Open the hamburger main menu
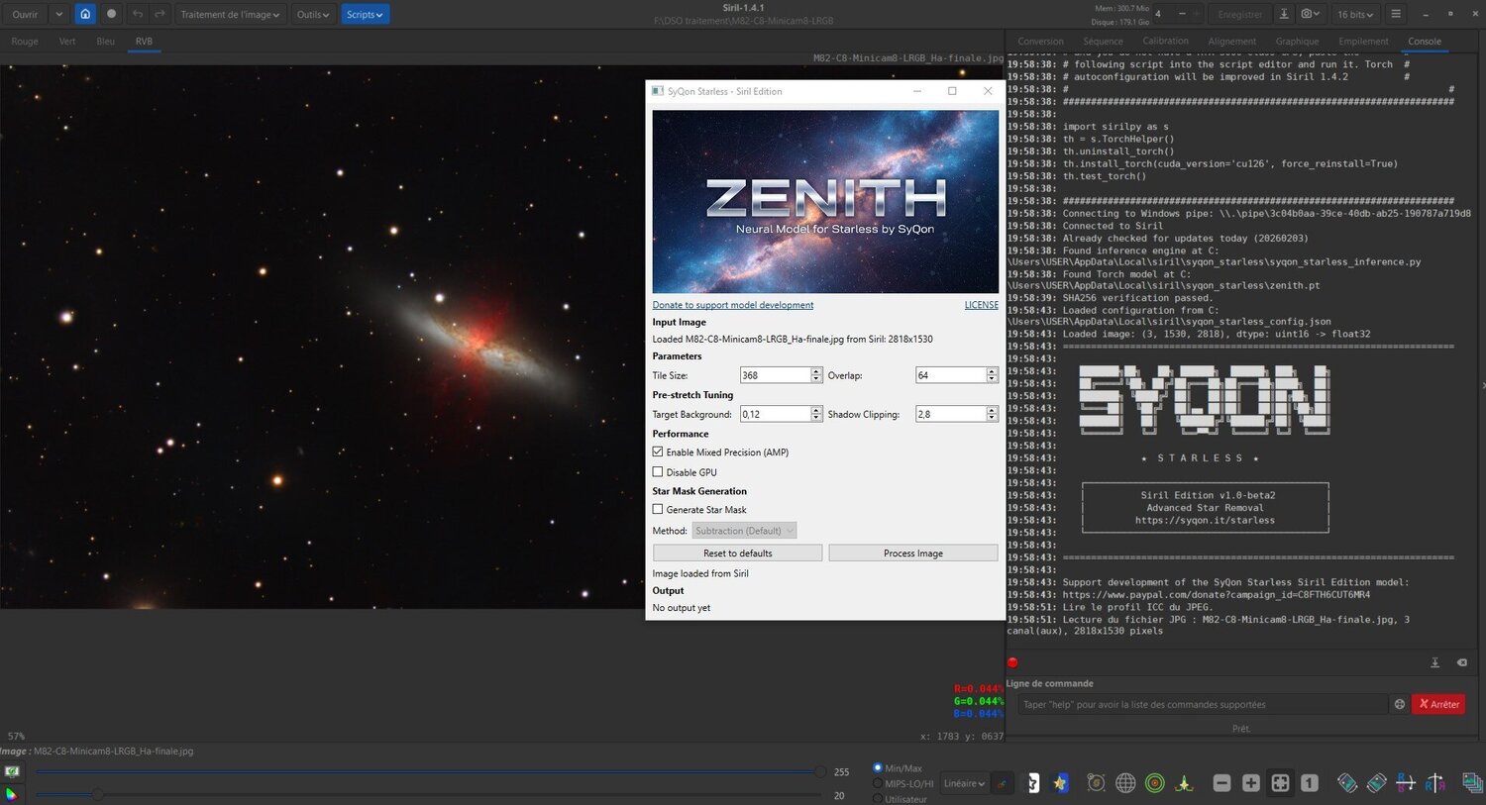Image resolution: width=1486 pixels, height=805 pixels. (x=1396, y=14)
